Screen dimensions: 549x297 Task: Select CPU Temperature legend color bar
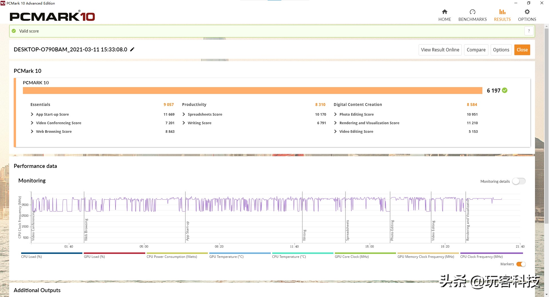(303, 253)
